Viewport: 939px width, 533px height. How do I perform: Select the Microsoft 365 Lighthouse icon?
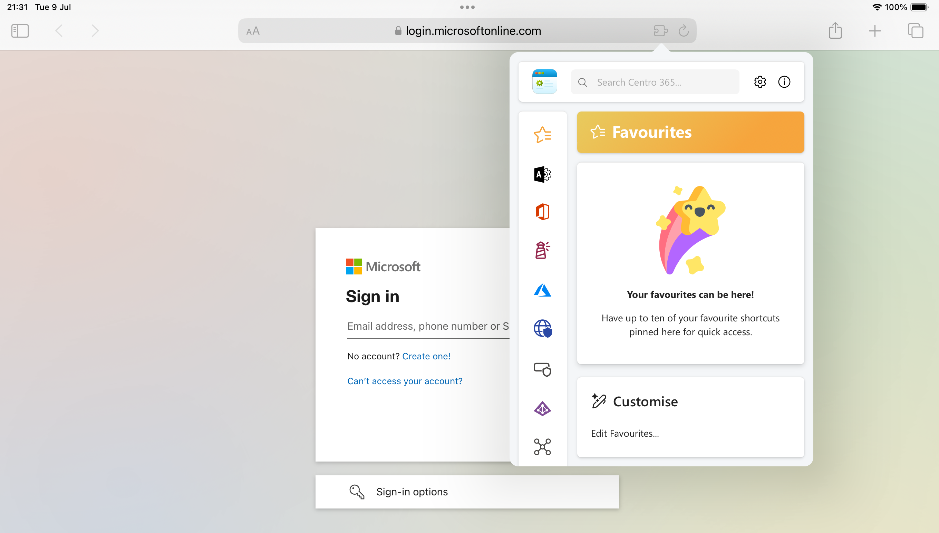(x=542, y=250)
